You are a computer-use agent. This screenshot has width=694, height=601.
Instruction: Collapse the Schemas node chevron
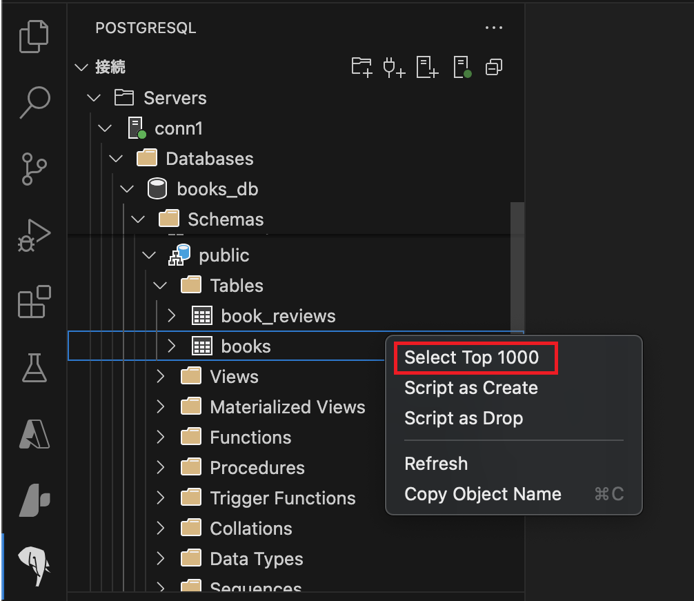pyautogui.click(x=138, y=219)
